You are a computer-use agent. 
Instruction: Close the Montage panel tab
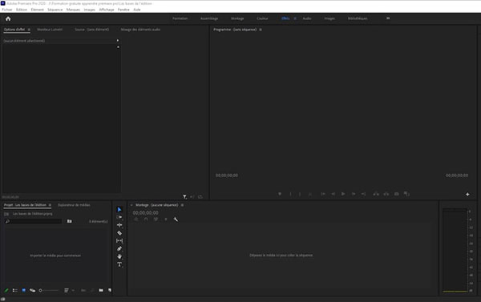131,205
